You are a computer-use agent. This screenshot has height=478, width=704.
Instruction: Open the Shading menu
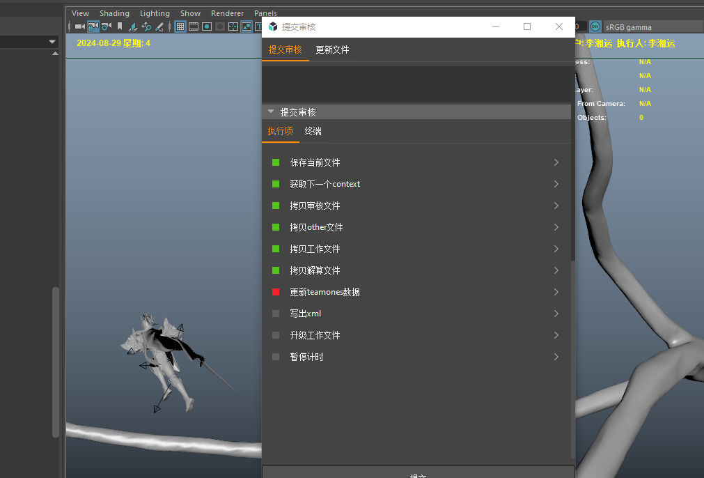pyautogui.click(x=114, y=13)
